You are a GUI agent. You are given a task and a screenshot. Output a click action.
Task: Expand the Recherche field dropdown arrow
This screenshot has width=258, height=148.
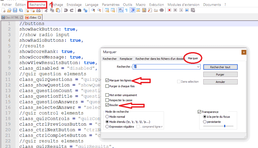(198, 67)
